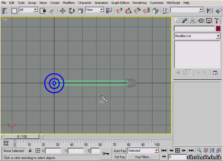Click the Named Selection Sets icon
This screenshot has width=223, height=161.
[166, 11]
